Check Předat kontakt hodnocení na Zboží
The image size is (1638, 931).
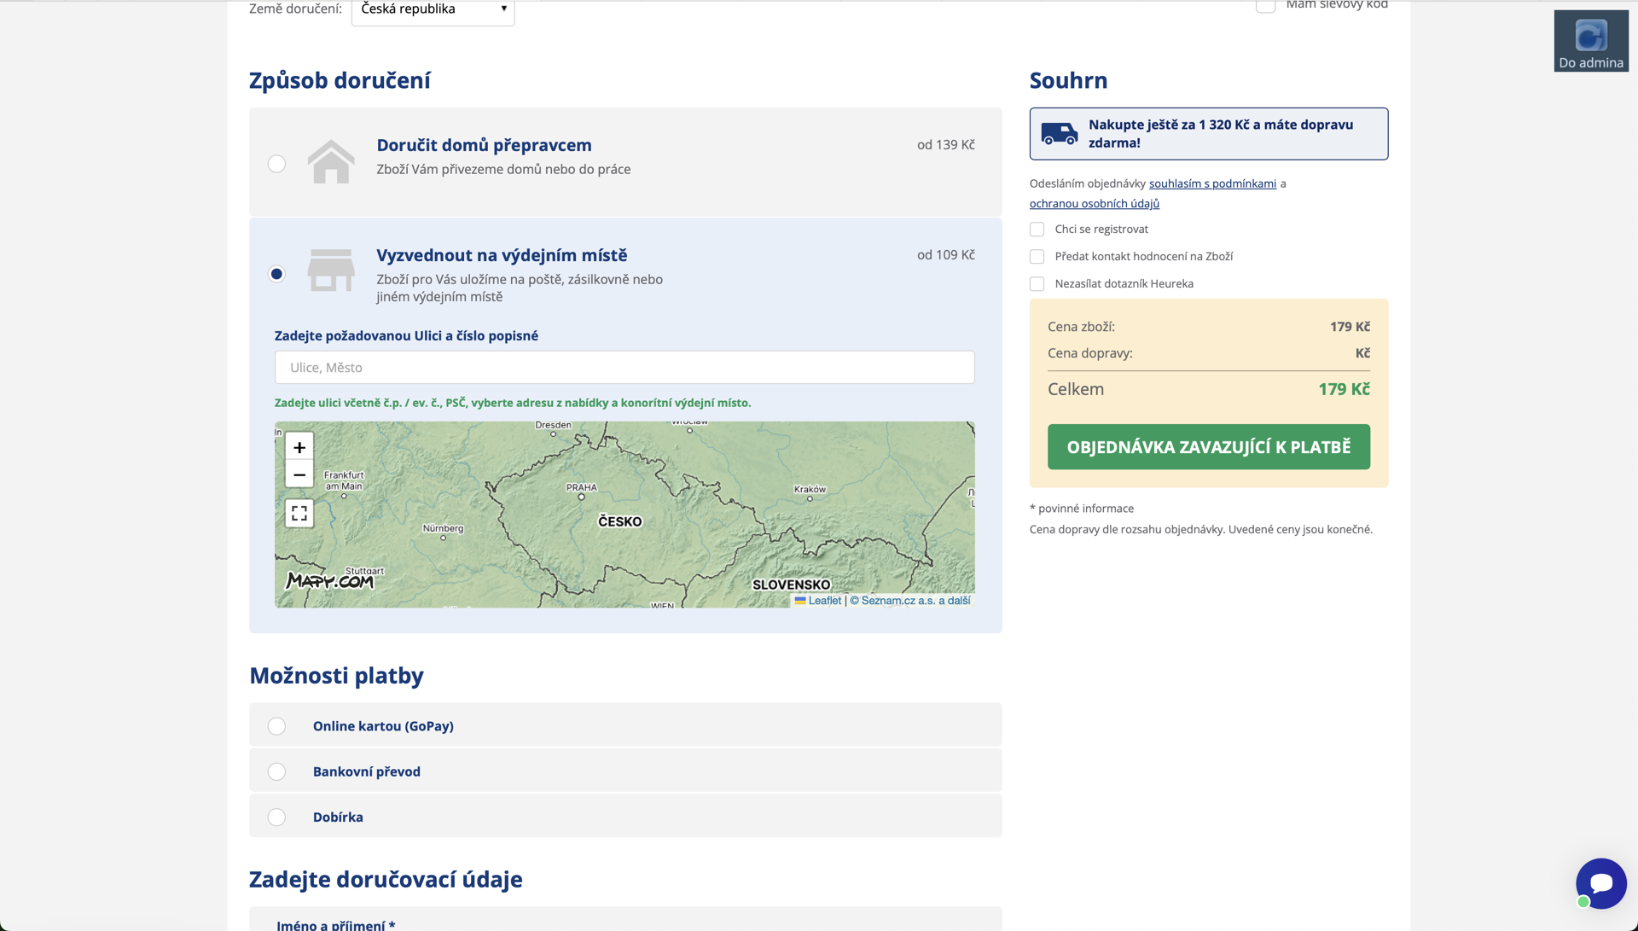click(1037, 257)
